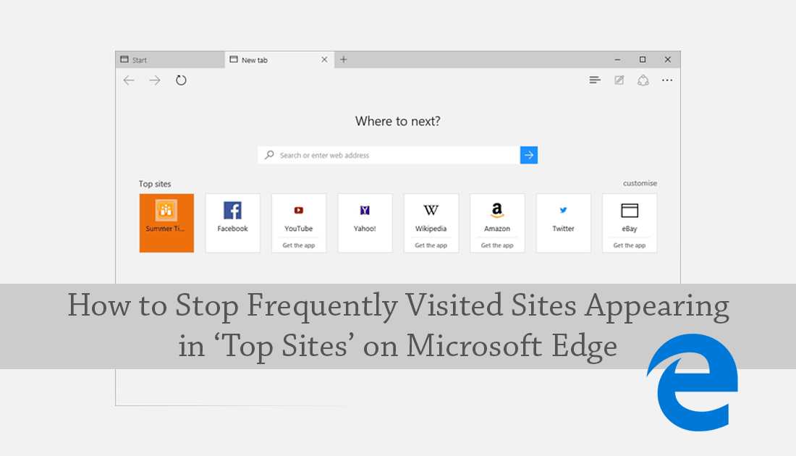Open the Facebook top site tile

(x=233, y=223)
